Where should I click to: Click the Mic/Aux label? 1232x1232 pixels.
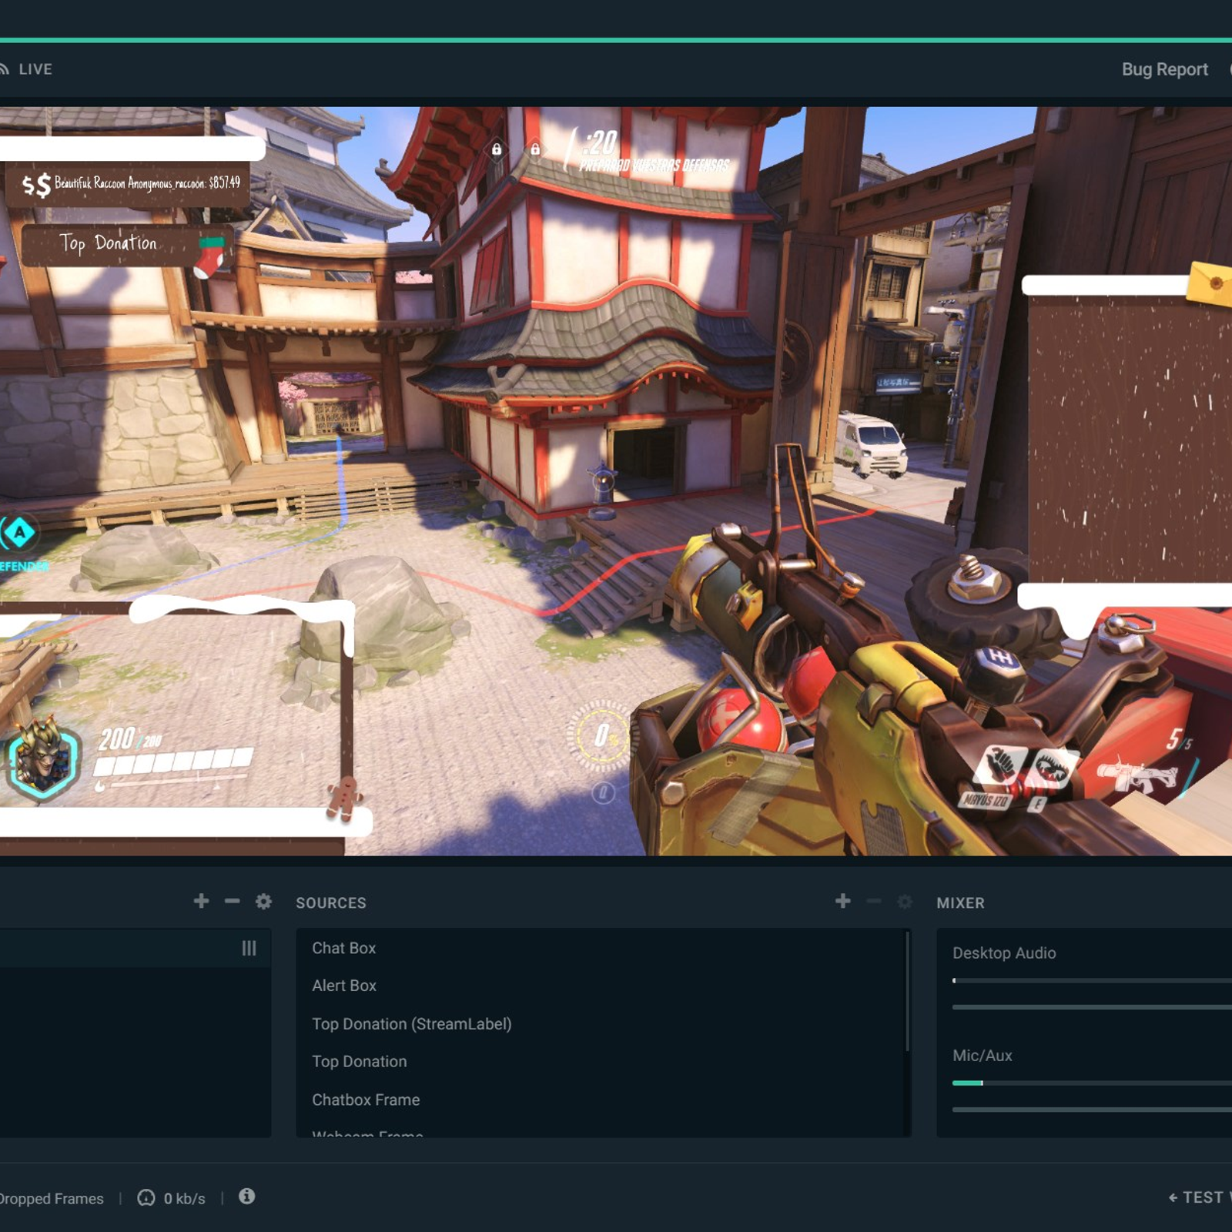[x=982, y=1056]
